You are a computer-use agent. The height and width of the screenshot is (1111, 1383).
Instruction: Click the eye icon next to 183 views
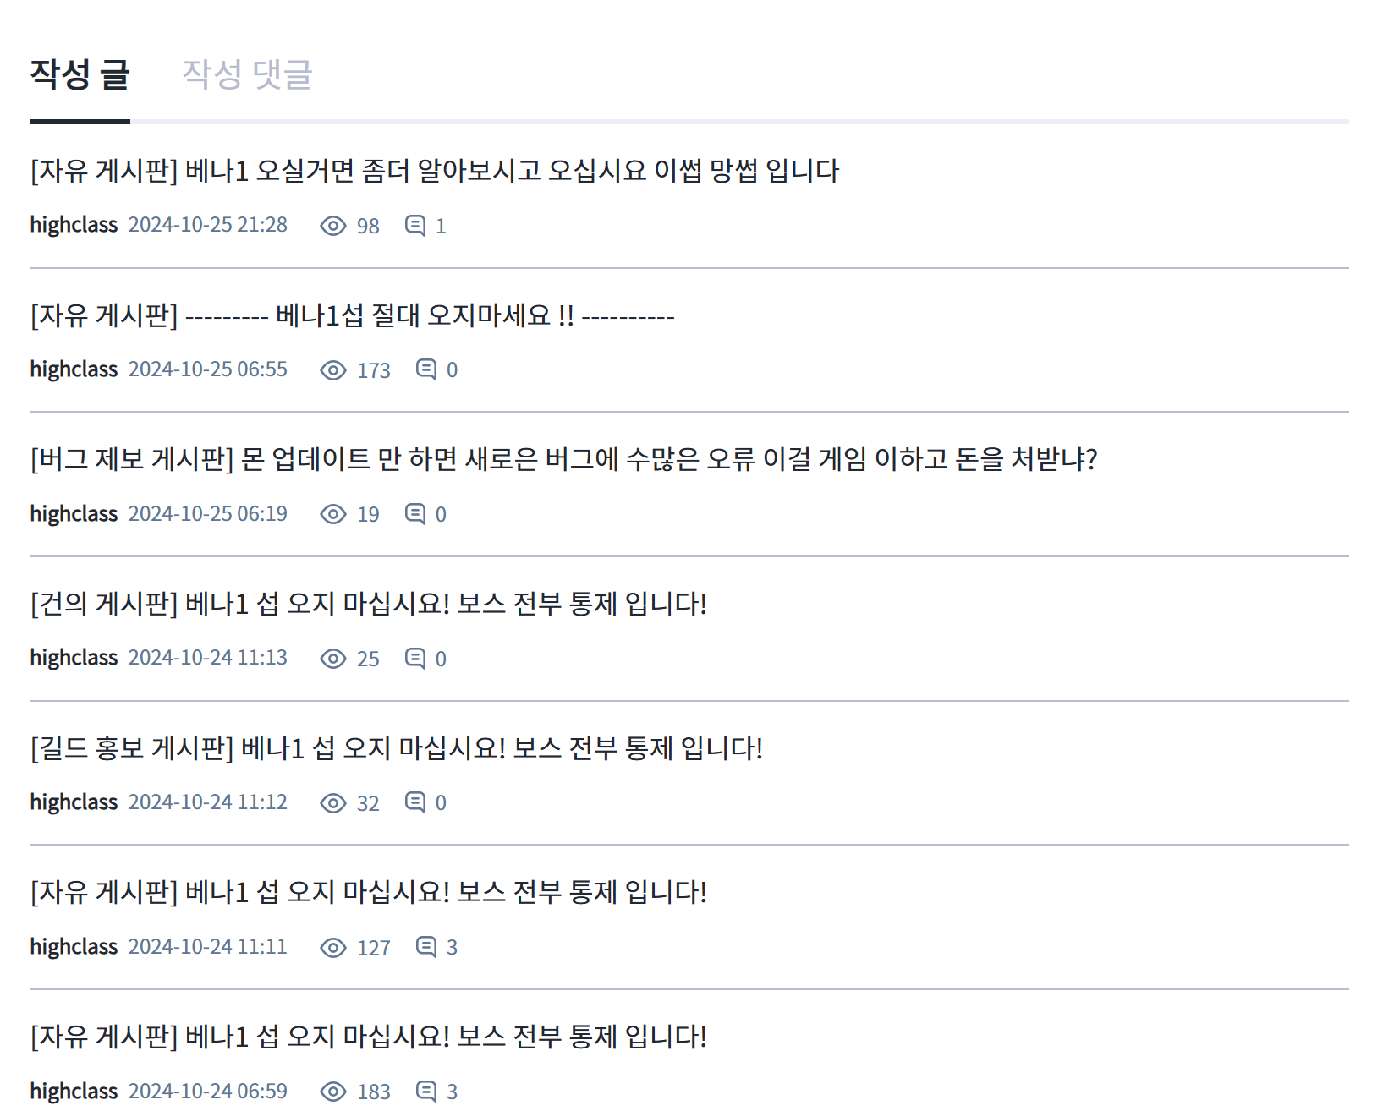pyautogui.click(x=333, y=1092)
